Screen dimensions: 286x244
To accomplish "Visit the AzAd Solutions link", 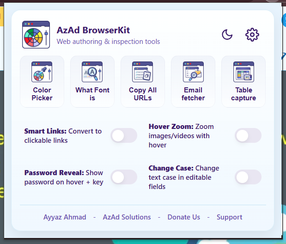I will 127,217.
